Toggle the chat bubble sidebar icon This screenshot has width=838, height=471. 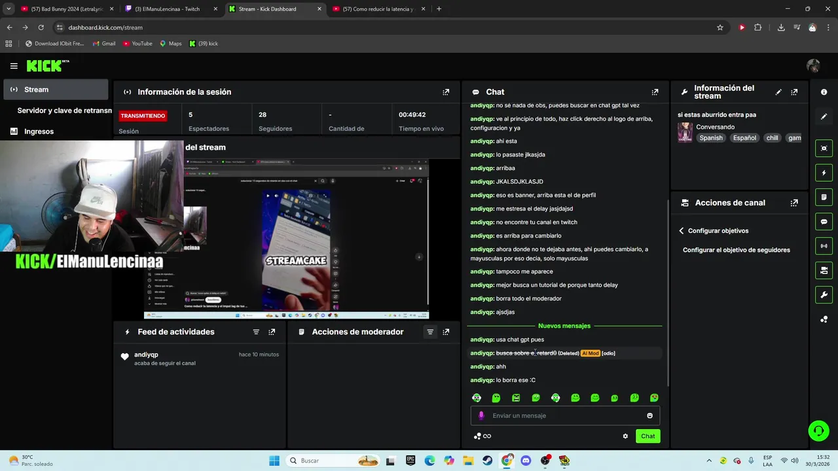[x=824, y=222]
